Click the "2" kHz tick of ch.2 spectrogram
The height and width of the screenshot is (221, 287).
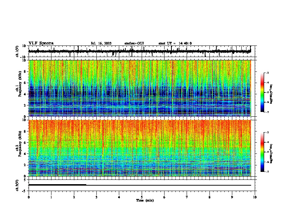point(25,165)
